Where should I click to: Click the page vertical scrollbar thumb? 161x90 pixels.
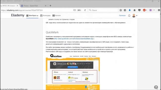tap(160, 47)
